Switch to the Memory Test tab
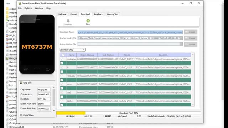Viewport: 228px width, 128px height. tap(113, 14)
